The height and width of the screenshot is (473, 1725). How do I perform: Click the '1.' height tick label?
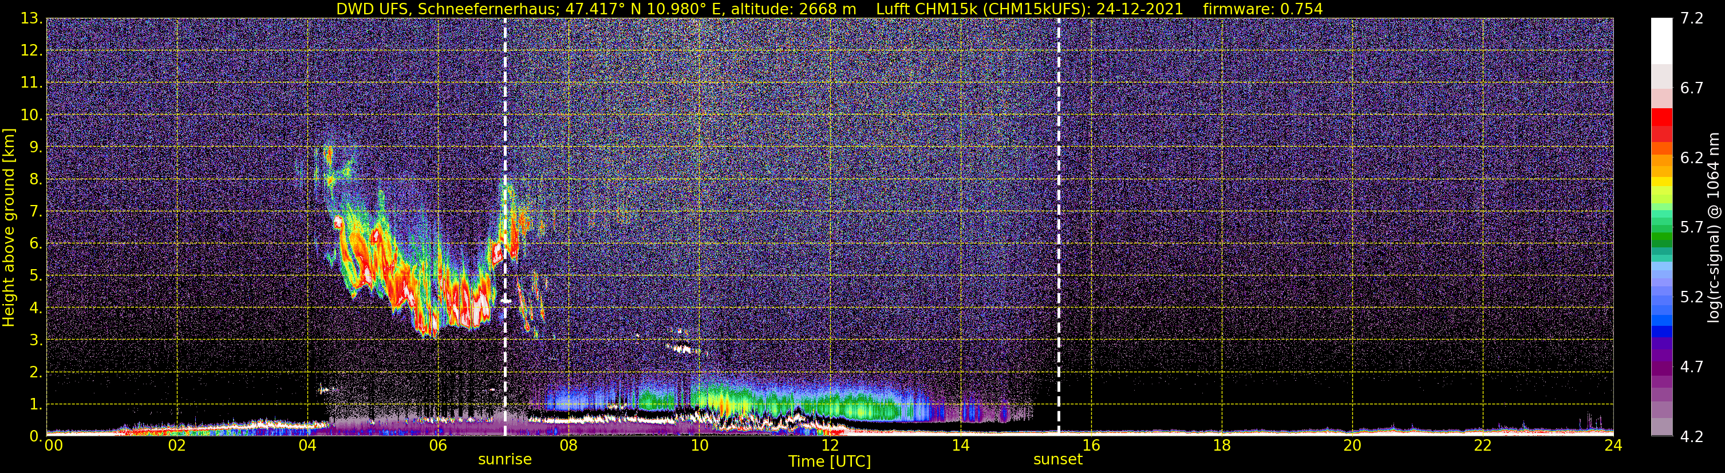(36, 404)
